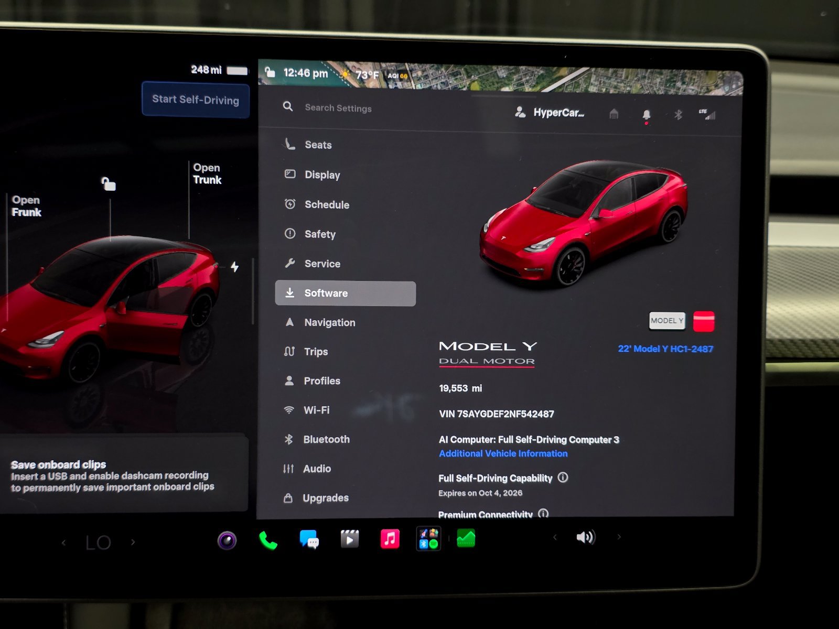Decrease volume with the left arrow

[x=555, y=537]
